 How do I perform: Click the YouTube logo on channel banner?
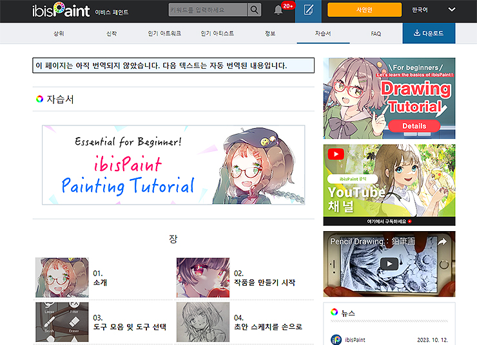tap(336, 154)
